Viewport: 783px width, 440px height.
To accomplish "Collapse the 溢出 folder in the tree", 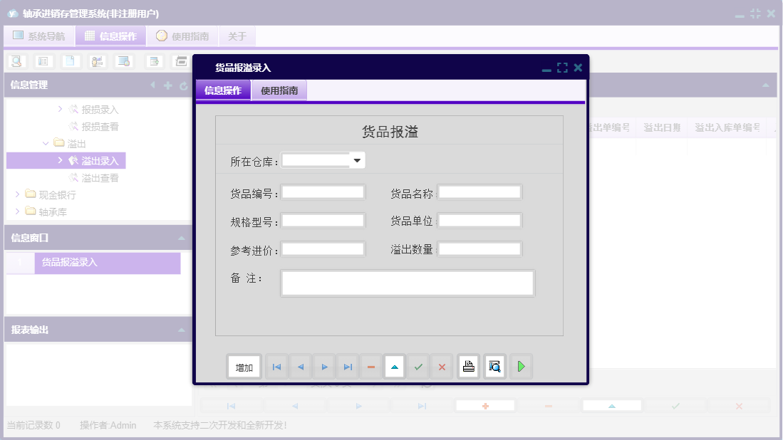I will (45, 142).
